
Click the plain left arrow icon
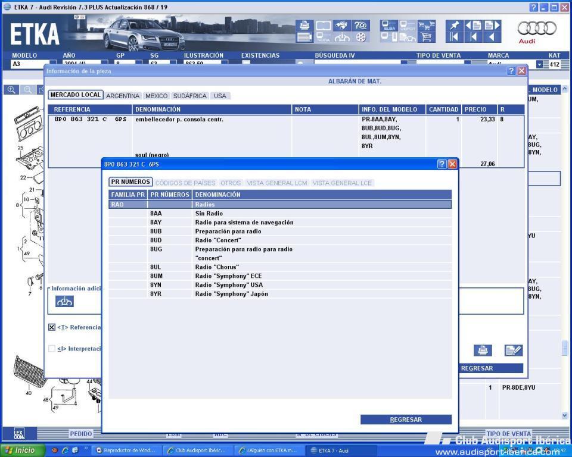(492, 37)
